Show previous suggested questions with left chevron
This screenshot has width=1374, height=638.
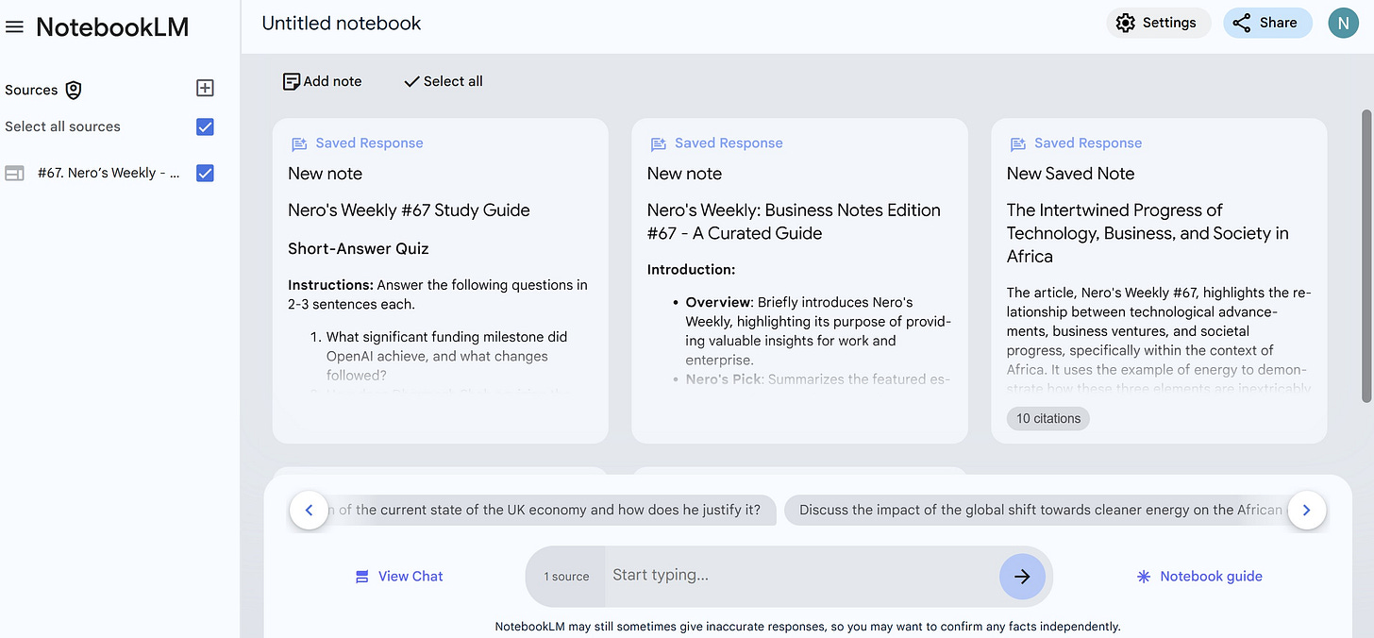pyautogui.click(x=309, y=511)
